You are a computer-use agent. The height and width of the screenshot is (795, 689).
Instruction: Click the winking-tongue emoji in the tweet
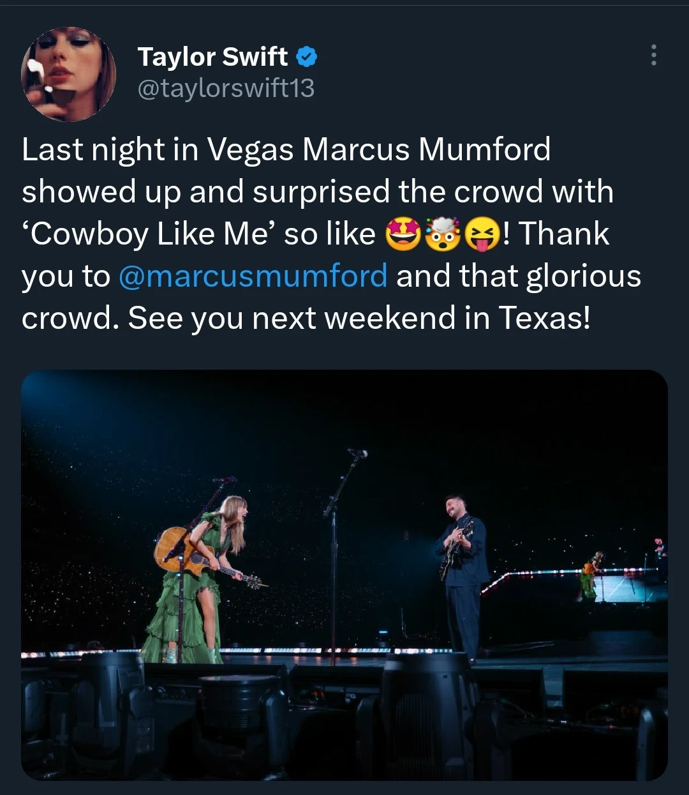485,233
